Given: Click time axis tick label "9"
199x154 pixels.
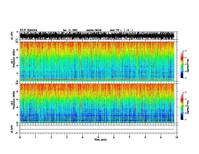Looking at the screenshot, I should pyautogui.click(x=161, y=137).
